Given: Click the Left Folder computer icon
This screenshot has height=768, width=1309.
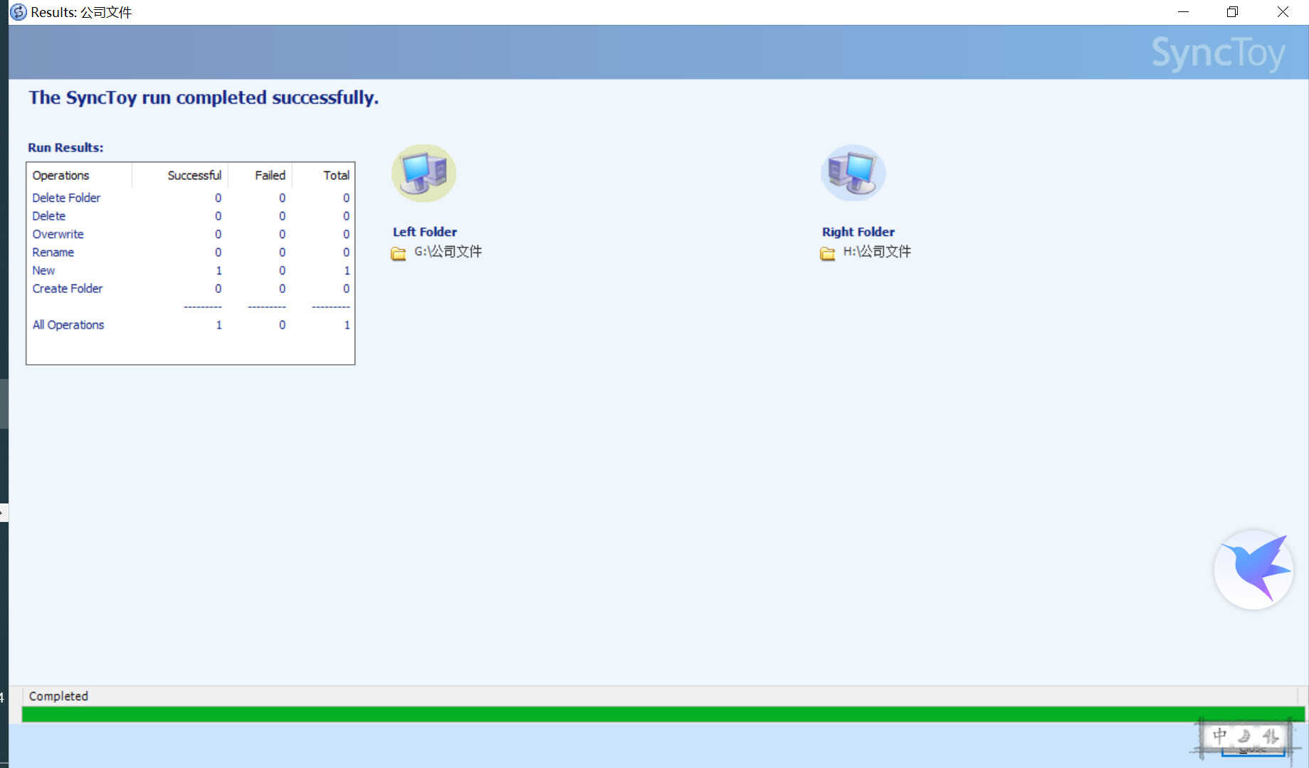Looking at the screenshot, I should pos(424,173).
